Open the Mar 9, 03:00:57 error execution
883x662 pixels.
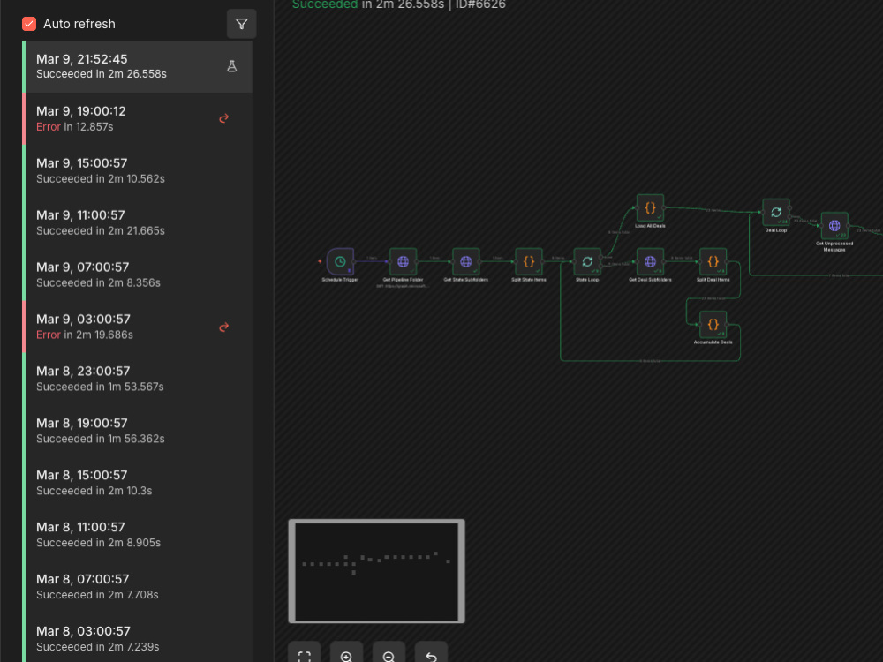coord(138,327)
